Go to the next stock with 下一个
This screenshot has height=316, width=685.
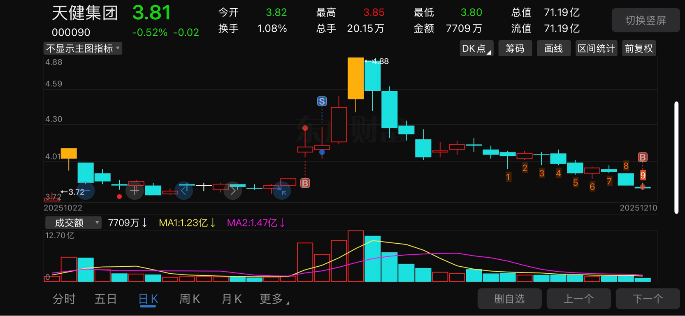[x=648, y=299]
